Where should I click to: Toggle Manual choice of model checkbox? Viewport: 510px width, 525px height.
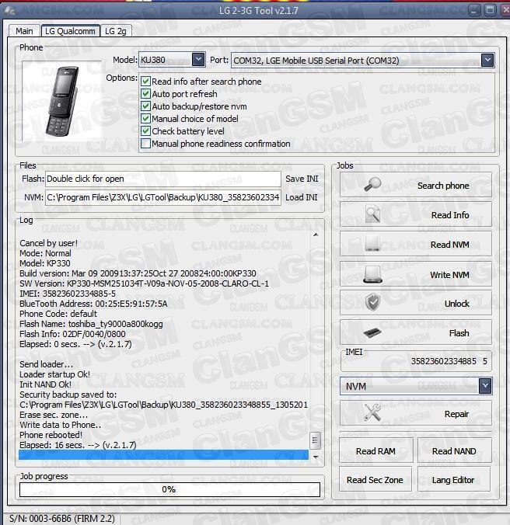point(145,119)
